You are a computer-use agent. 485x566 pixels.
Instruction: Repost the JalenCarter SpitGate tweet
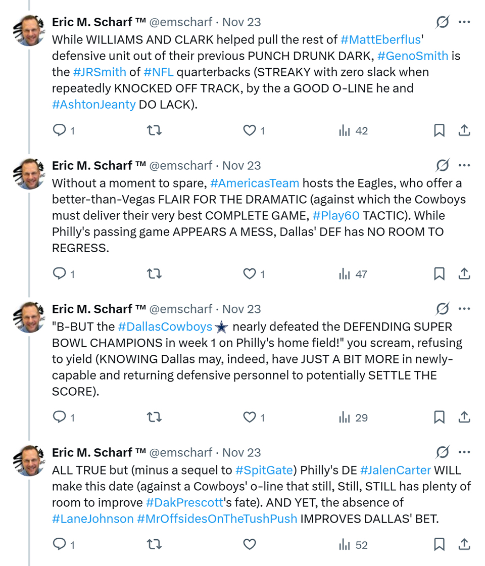[x=154, y=545]
